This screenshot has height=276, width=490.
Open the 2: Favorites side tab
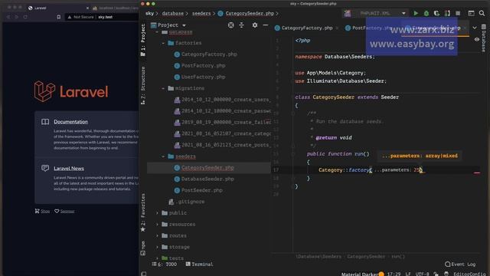[x=143, y=212]
